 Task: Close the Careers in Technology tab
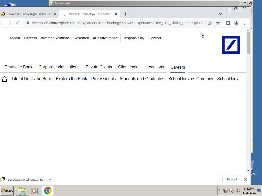(116, 14)
